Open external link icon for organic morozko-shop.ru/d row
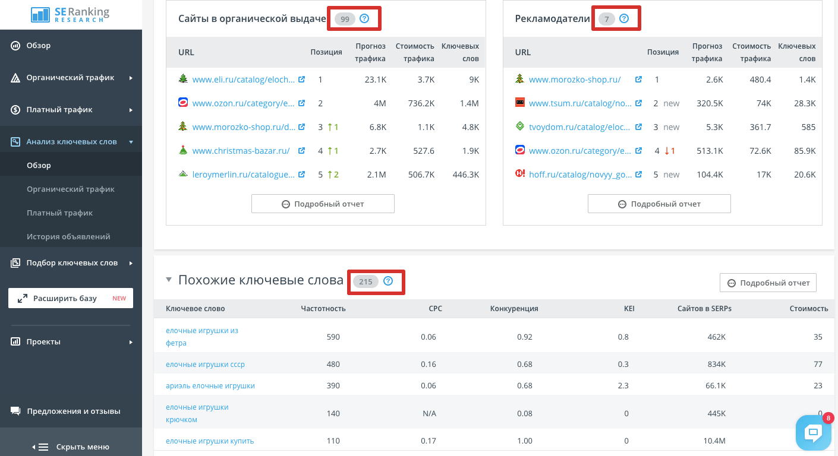Image resolution: width=838 pixels, height=456 pixels. (301, 127)
